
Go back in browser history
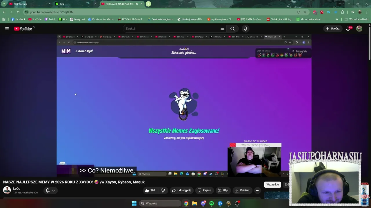click(x=4, y=12)
